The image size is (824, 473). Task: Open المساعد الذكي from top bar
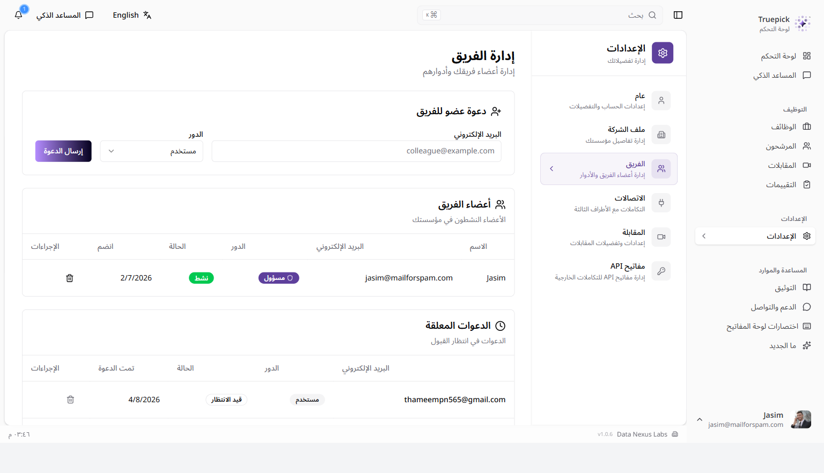point(65,15)
